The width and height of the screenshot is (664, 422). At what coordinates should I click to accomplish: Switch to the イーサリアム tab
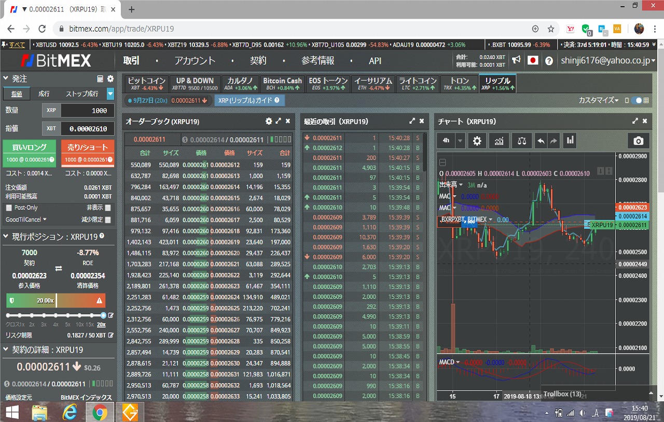tap(373, 83)
